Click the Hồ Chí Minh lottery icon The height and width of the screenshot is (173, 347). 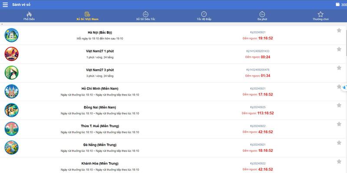pos(11,91)
